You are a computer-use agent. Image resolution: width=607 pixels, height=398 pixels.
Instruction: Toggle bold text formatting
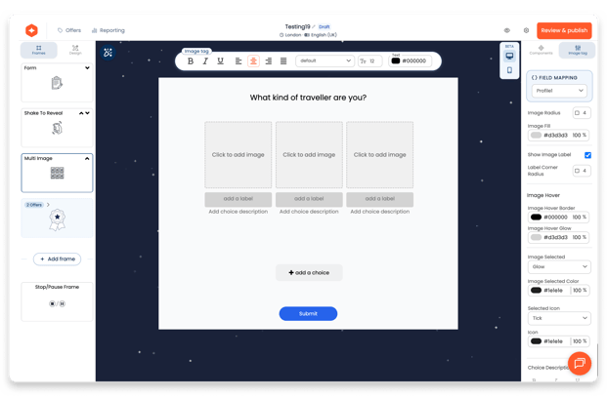191,61
